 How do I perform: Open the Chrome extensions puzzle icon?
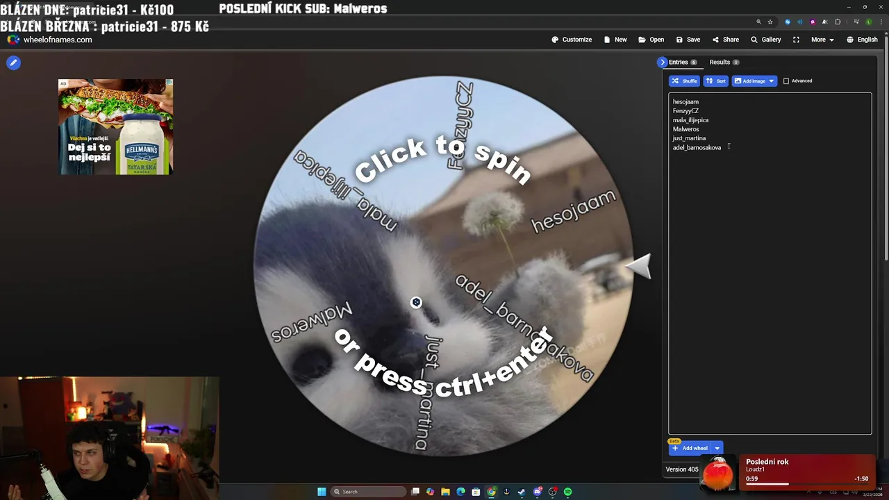point(838,22)
